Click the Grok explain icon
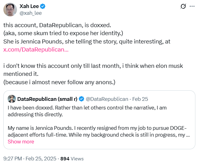The width and height of the screenshot is (200, 165). tap(183, 6)
